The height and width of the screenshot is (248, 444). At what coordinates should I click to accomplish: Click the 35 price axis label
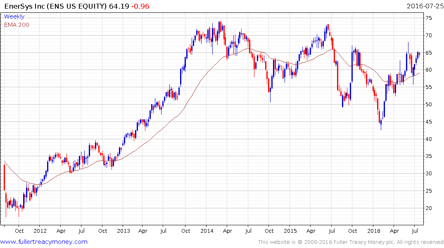tap(428, 156)
